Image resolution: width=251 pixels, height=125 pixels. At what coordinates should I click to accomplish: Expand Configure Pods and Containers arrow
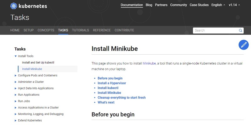15,75
